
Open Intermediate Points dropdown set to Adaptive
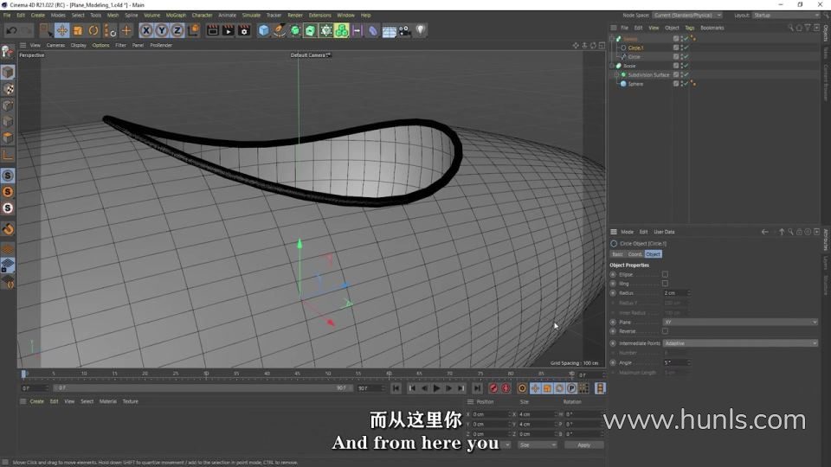tap(740, 343)
